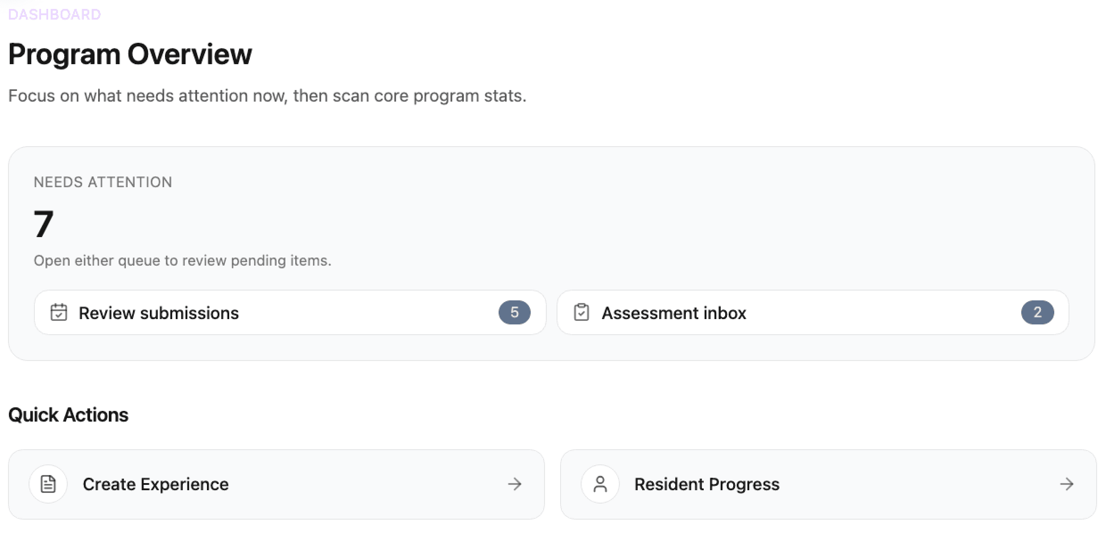
Task: Select the pending items helper text
Action: pyautogui.click(x=183, y=260)
